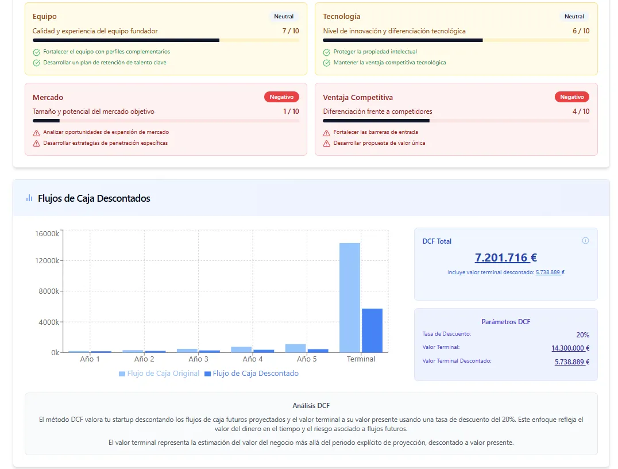Image resolution: width=618 pixels, height=469 pixels.
Task: Click the Neutral badge on Equipo card
Action: (284, 17)
